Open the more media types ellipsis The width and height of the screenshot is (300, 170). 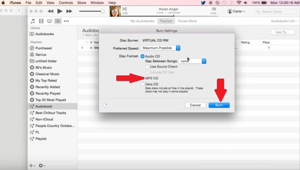[66, 21]
